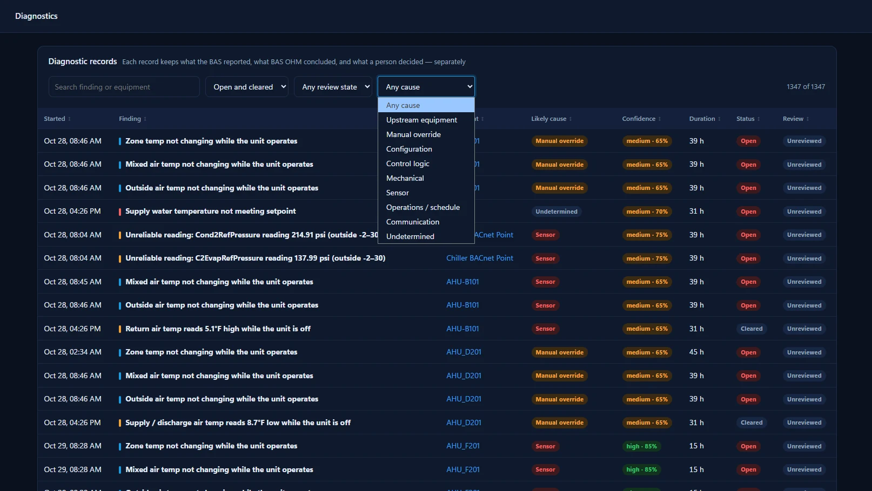This screenshot has width=872, height=491.
Task: Click 'medium · 75%' badge in C2EvapRefPressure row
Action: [647, 258]
